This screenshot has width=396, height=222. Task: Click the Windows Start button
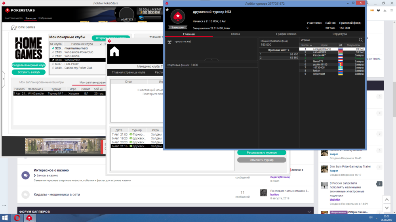point(6,218)
